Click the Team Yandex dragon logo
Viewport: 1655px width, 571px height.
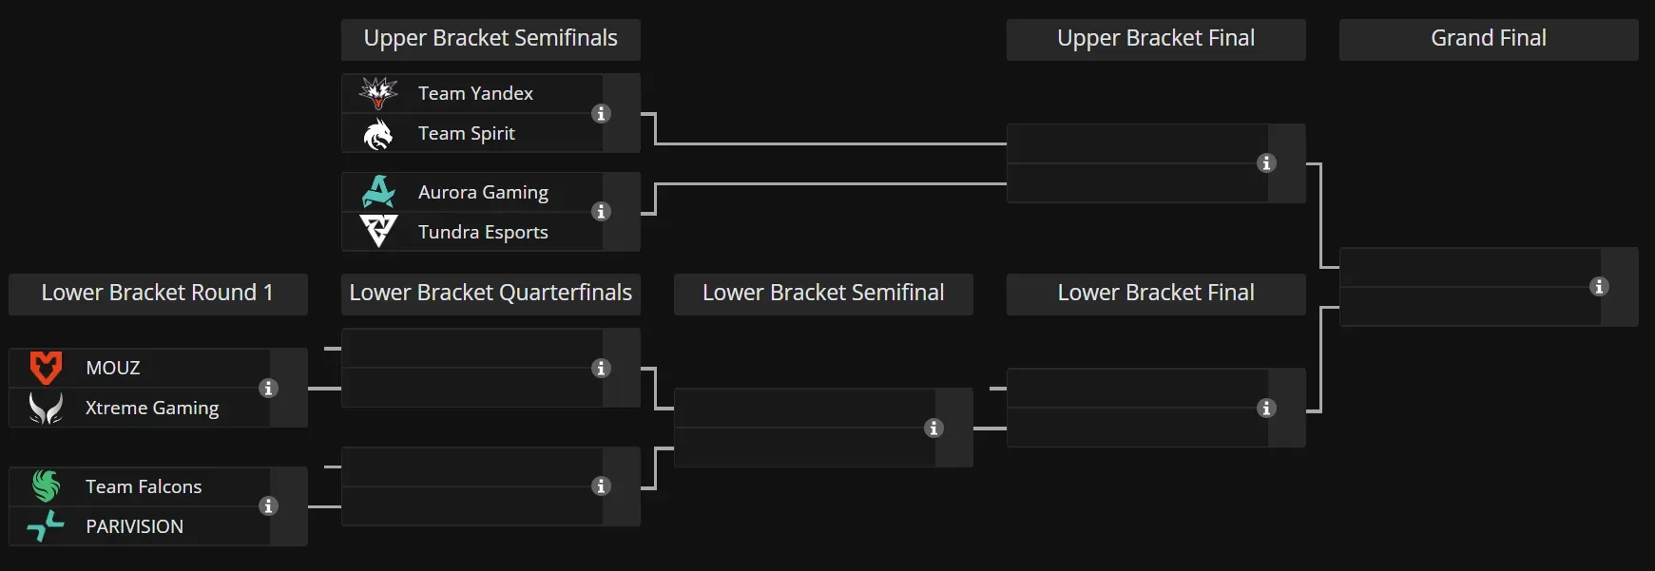[x=377, y=92]
